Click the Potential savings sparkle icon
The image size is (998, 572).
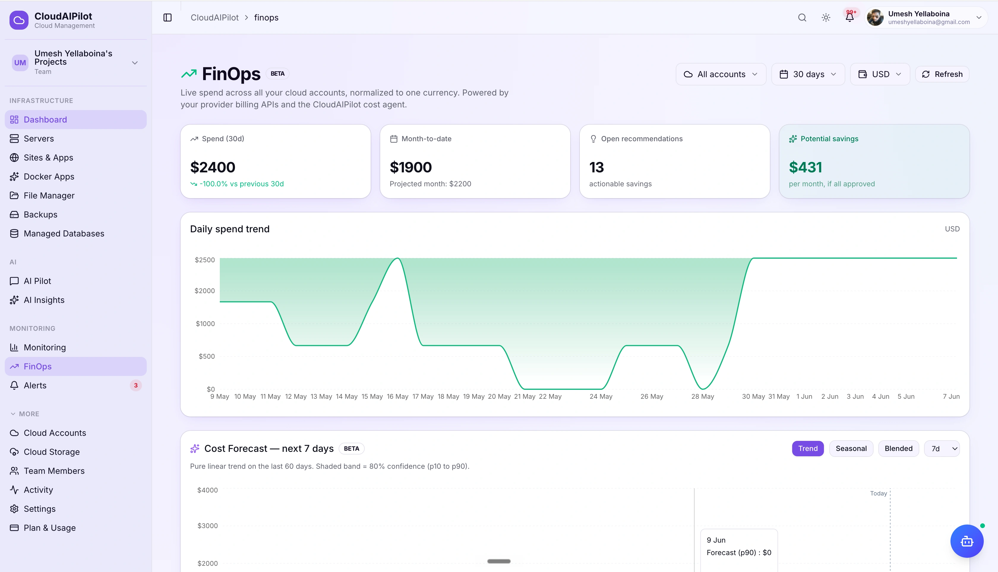(x=793, y=139)
